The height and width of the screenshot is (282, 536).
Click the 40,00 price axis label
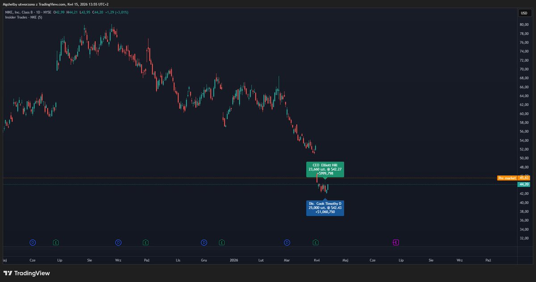524,202
